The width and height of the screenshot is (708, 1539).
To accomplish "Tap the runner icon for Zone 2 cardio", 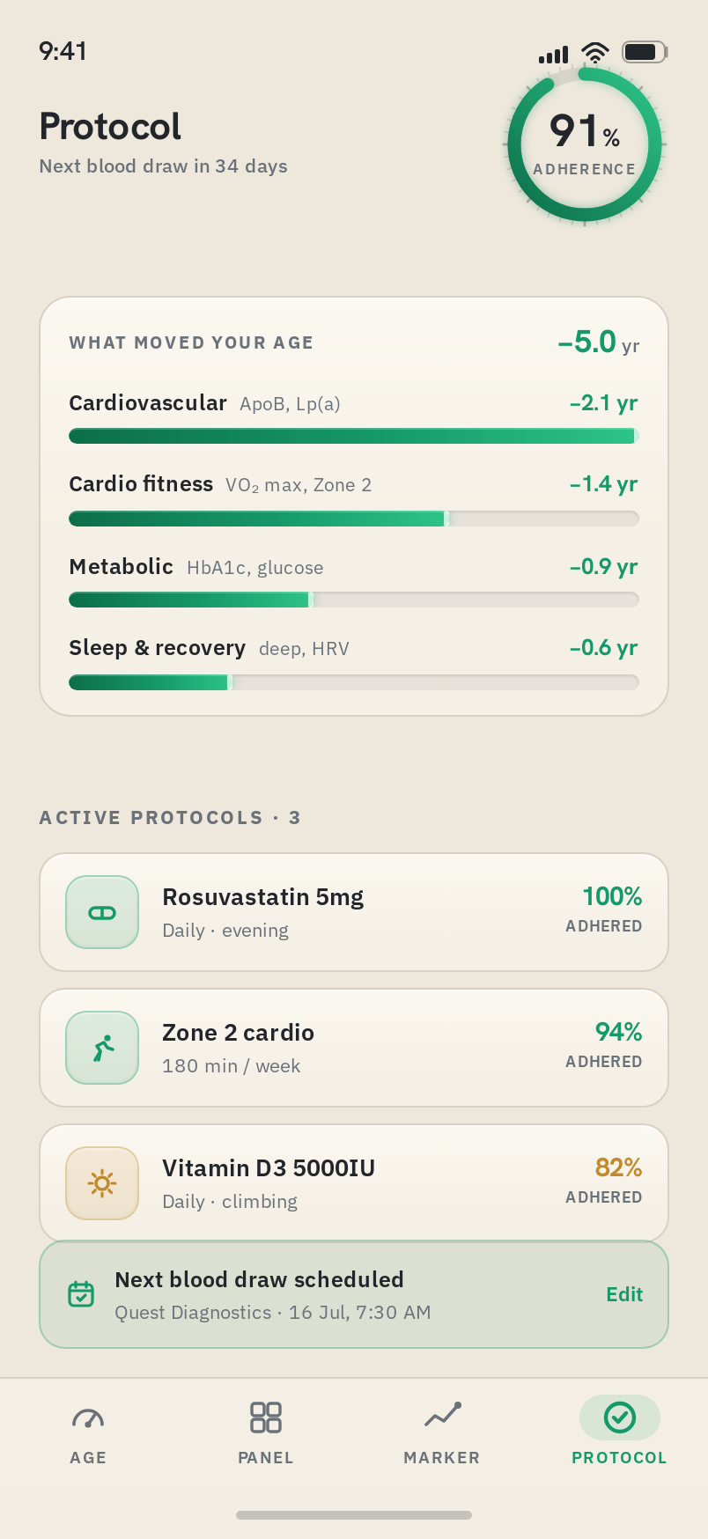I will (x=102, y=1048).
